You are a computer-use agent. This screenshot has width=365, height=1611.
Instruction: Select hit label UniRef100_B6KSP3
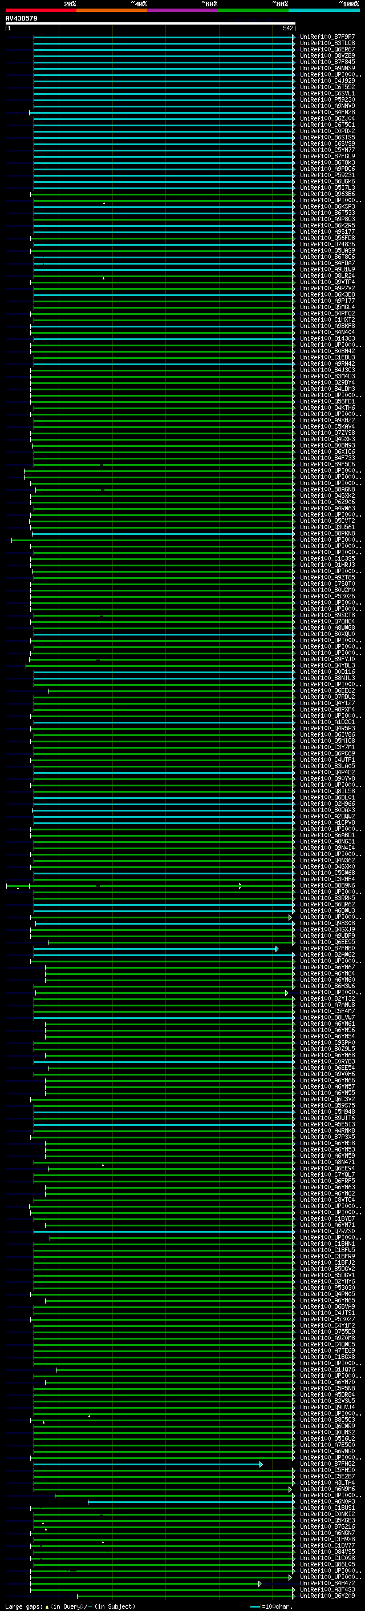click(x=327, y=206)
